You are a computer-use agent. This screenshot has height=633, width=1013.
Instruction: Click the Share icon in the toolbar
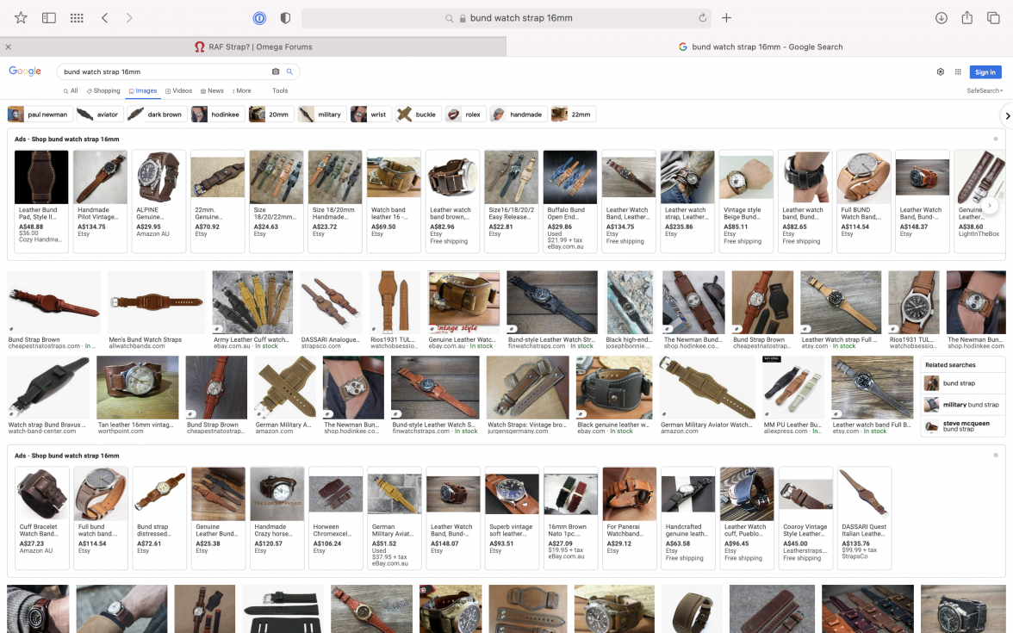pyautogui.click(x=967, y=18)
